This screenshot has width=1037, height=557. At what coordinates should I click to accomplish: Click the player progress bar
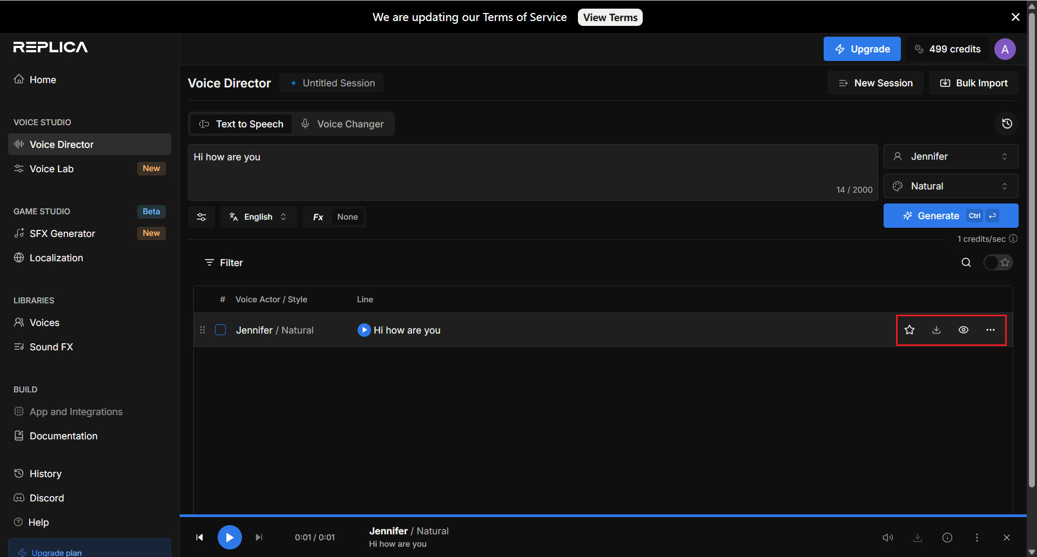point(603,516)
